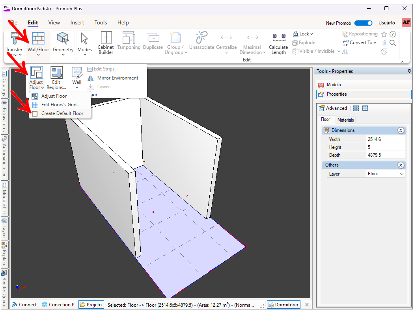This screenshot has height=313, width=414.
Task: Select Create Default Floor menu entry
Action: 62,113
